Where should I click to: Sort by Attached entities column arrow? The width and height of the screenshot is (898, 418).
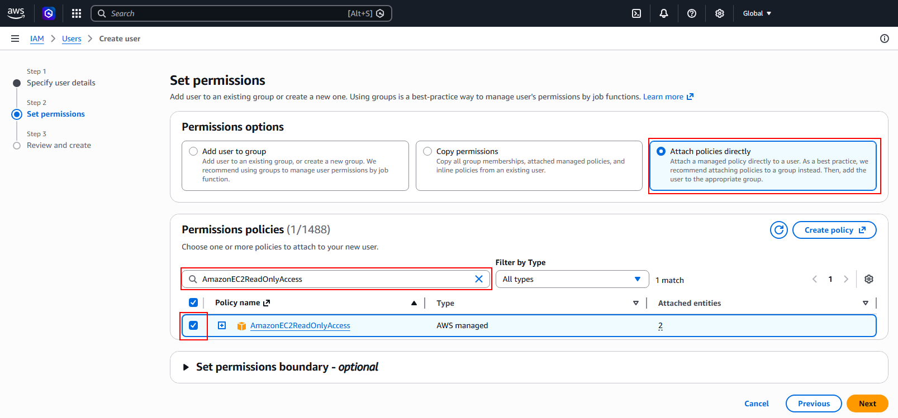pyautogui.click(x=866, y=303)
